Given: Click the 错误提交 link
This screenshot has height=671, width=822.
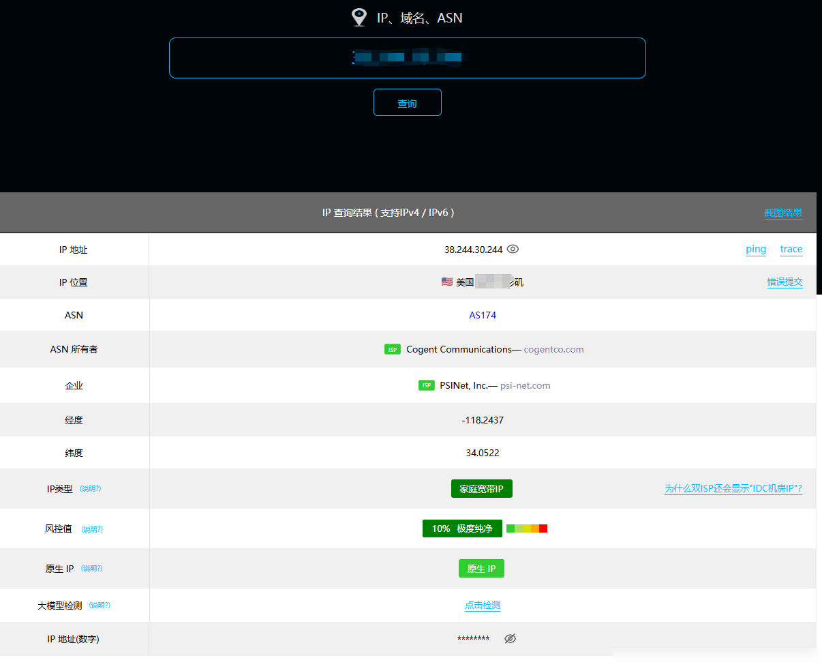Looking at the screenshot, I should [785, 282].
